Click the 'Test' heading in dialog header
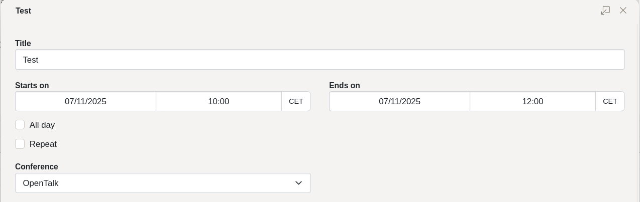The image size is (640, 202). [23, 11]
